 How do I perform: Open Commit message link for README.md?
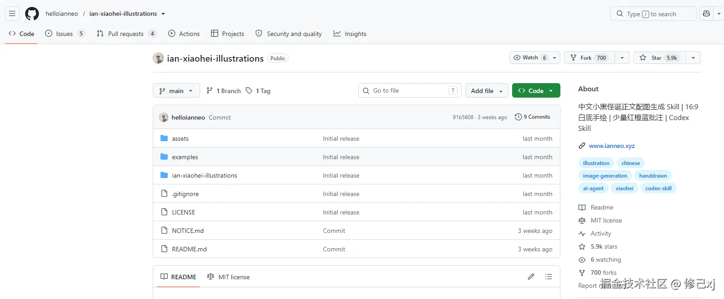[x=334, y=249]
